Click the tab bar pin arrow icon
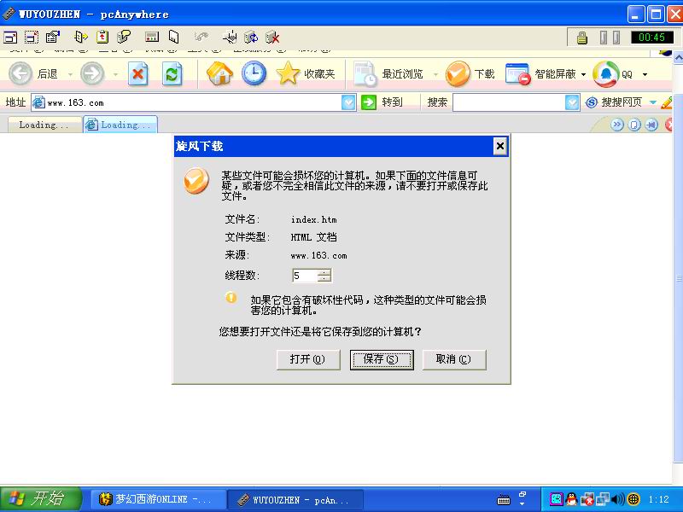The image size is (683, 512). [x=651, y=125]
